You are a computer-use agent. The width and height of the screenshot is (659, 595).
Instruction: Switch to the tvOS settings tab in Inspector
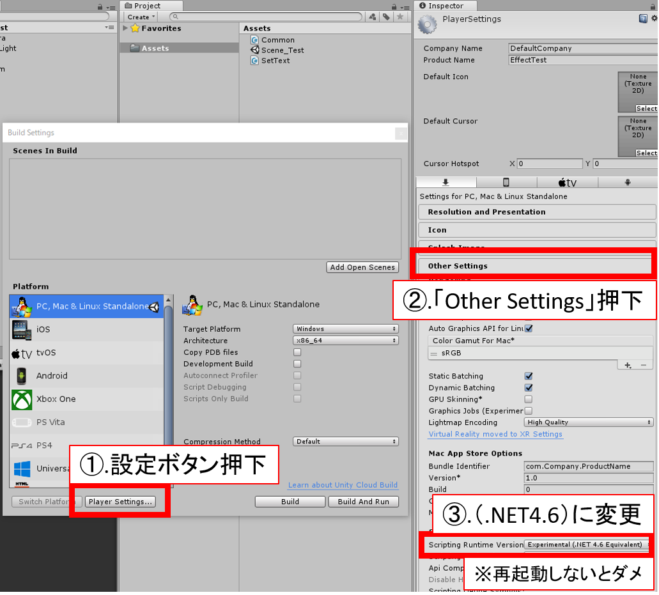pos(566,182)
